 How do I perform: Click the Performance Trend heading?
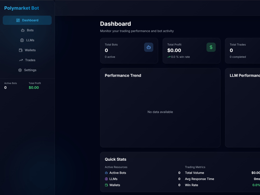[123, 75]
